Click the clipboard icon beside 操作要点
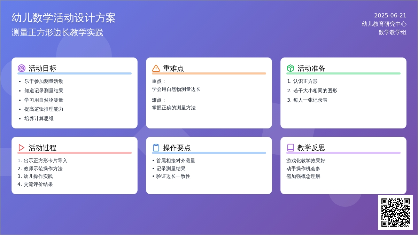 point(156,148)
